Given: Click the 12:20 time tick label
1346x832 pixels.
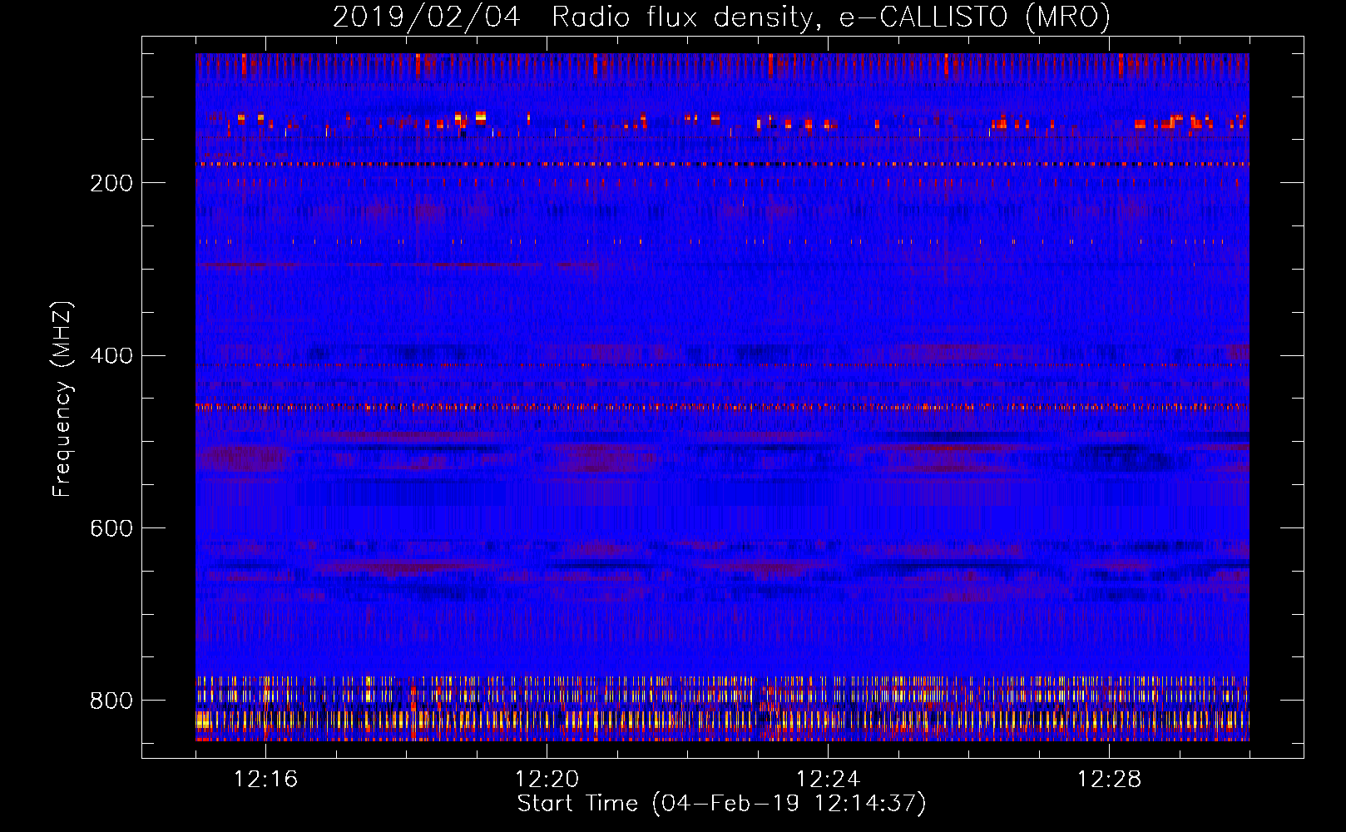Looking at the screenshot, I should [547, 780].
